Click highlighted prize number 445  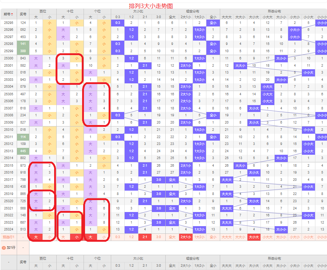[23, 151]
